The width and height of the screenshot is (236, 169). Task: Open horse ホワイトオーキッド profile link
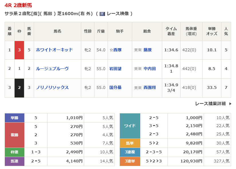(54, 50)
